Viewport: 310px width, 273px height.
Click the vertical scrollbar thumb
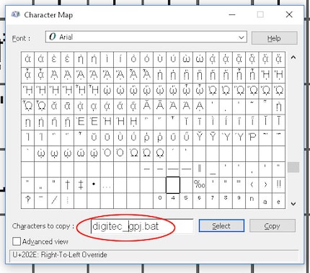[x=293, y=167]
